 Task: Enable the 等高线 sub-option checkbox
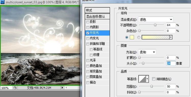click(91, 50)
